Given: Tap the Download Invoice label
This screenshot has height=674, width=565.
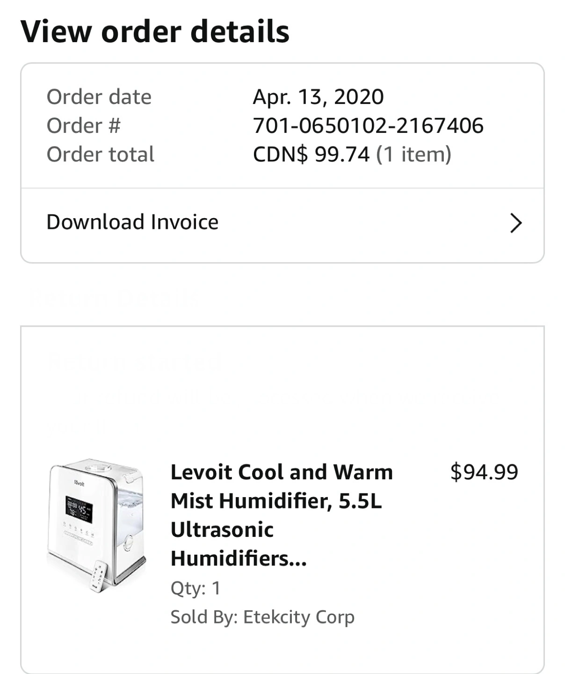Looking at the screenshot, I should [132, 222].
